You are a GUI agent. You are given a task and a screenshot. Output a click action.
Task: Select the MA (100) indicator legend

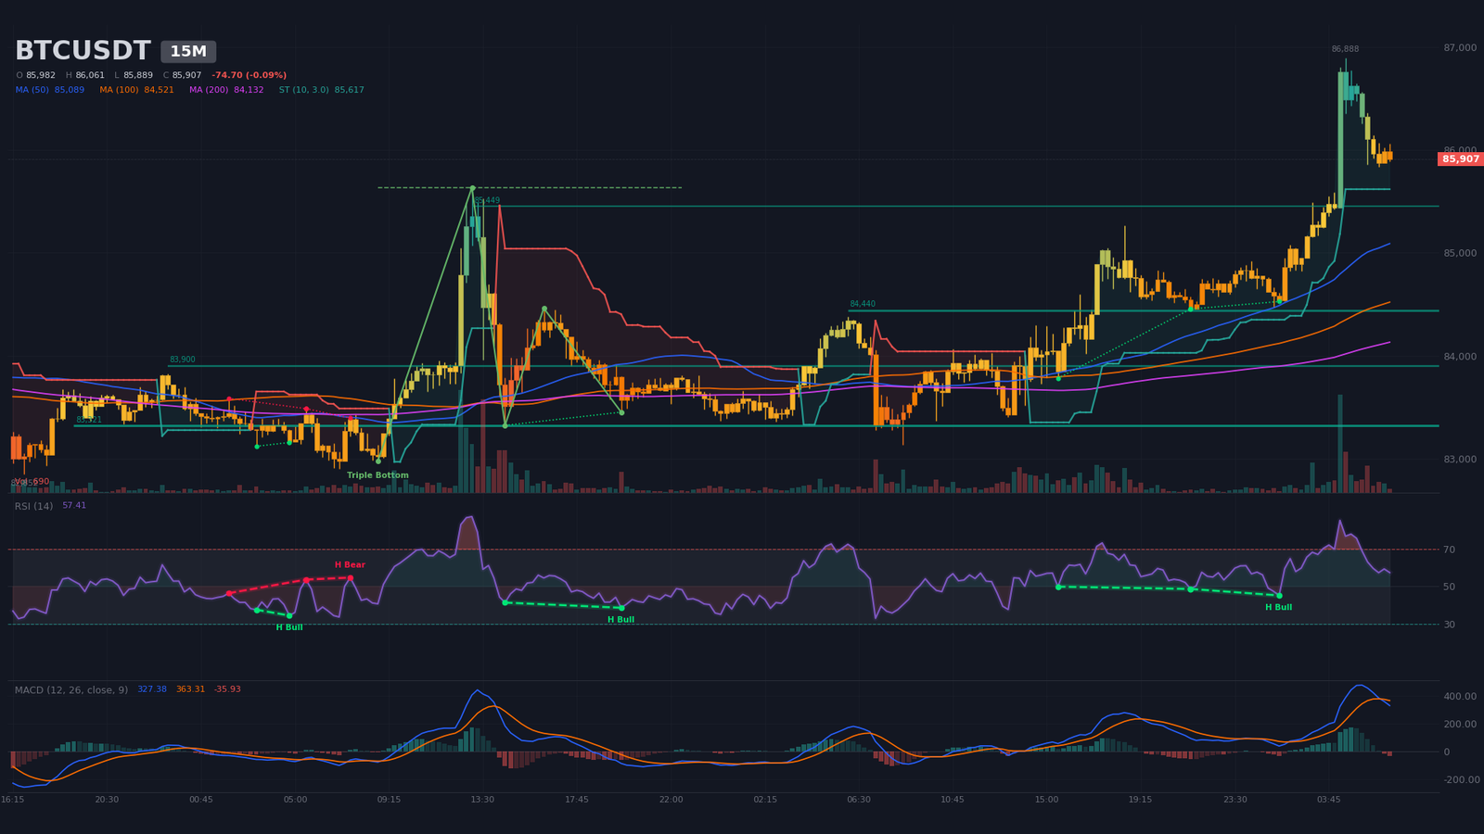(136, 90)
